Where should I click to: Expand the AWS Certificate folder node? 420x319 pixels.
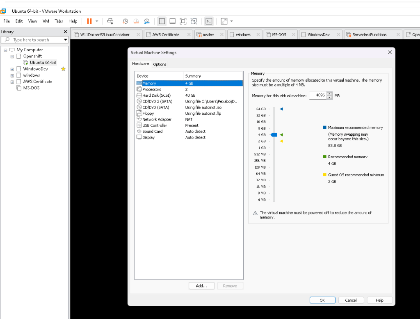tap(12, 82)
